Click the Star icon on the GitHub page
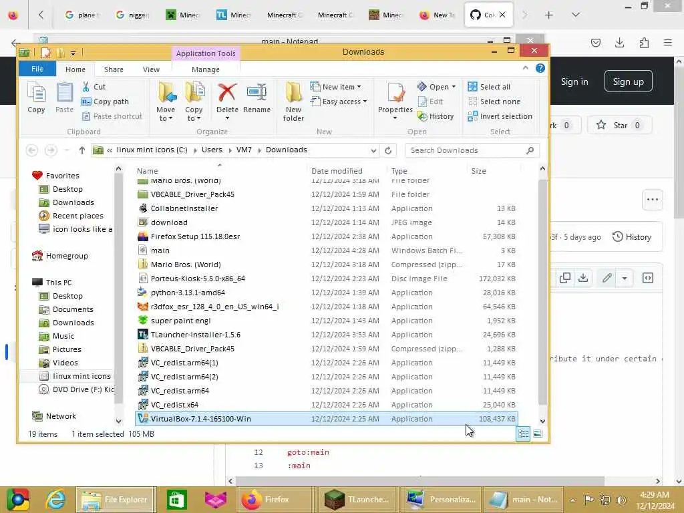 [601, 125]
